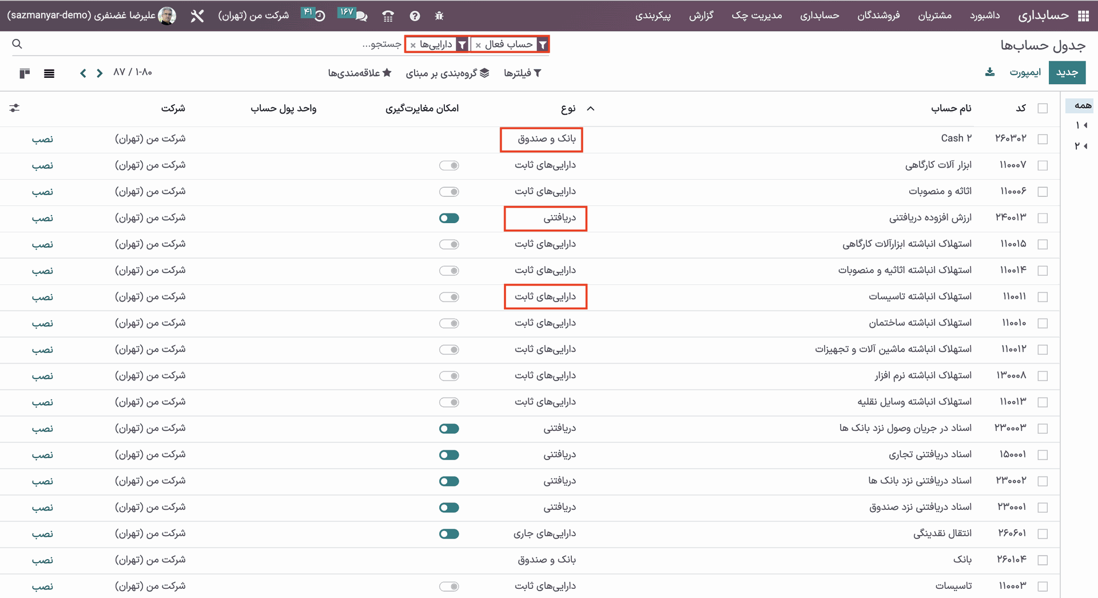
Task: Check the اثاثه و منصوبات row
Action: click(1043, 192)
